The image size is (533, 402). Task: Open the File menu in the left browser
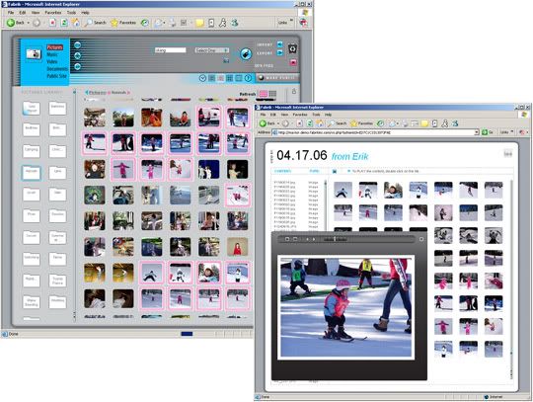pyautogui.click(x=11, y=13)
